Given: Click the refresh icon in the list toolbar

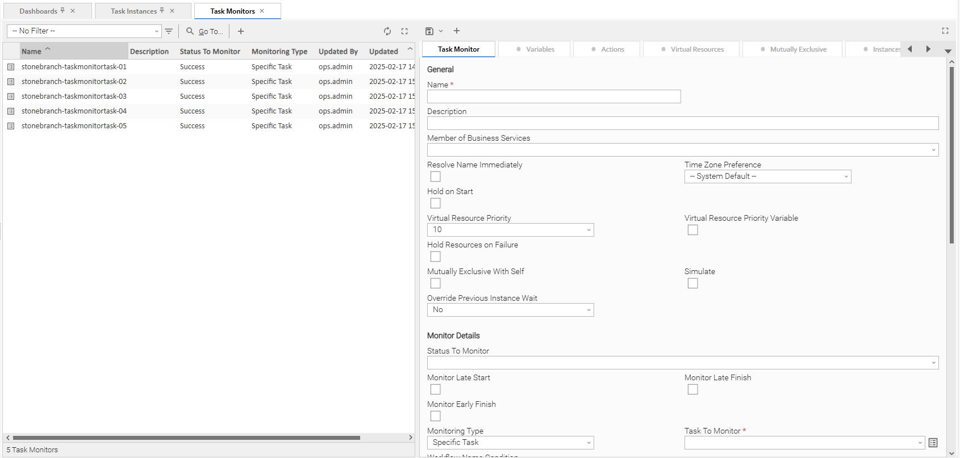Looking at the screenshot, I should click(x=387, y=31).
